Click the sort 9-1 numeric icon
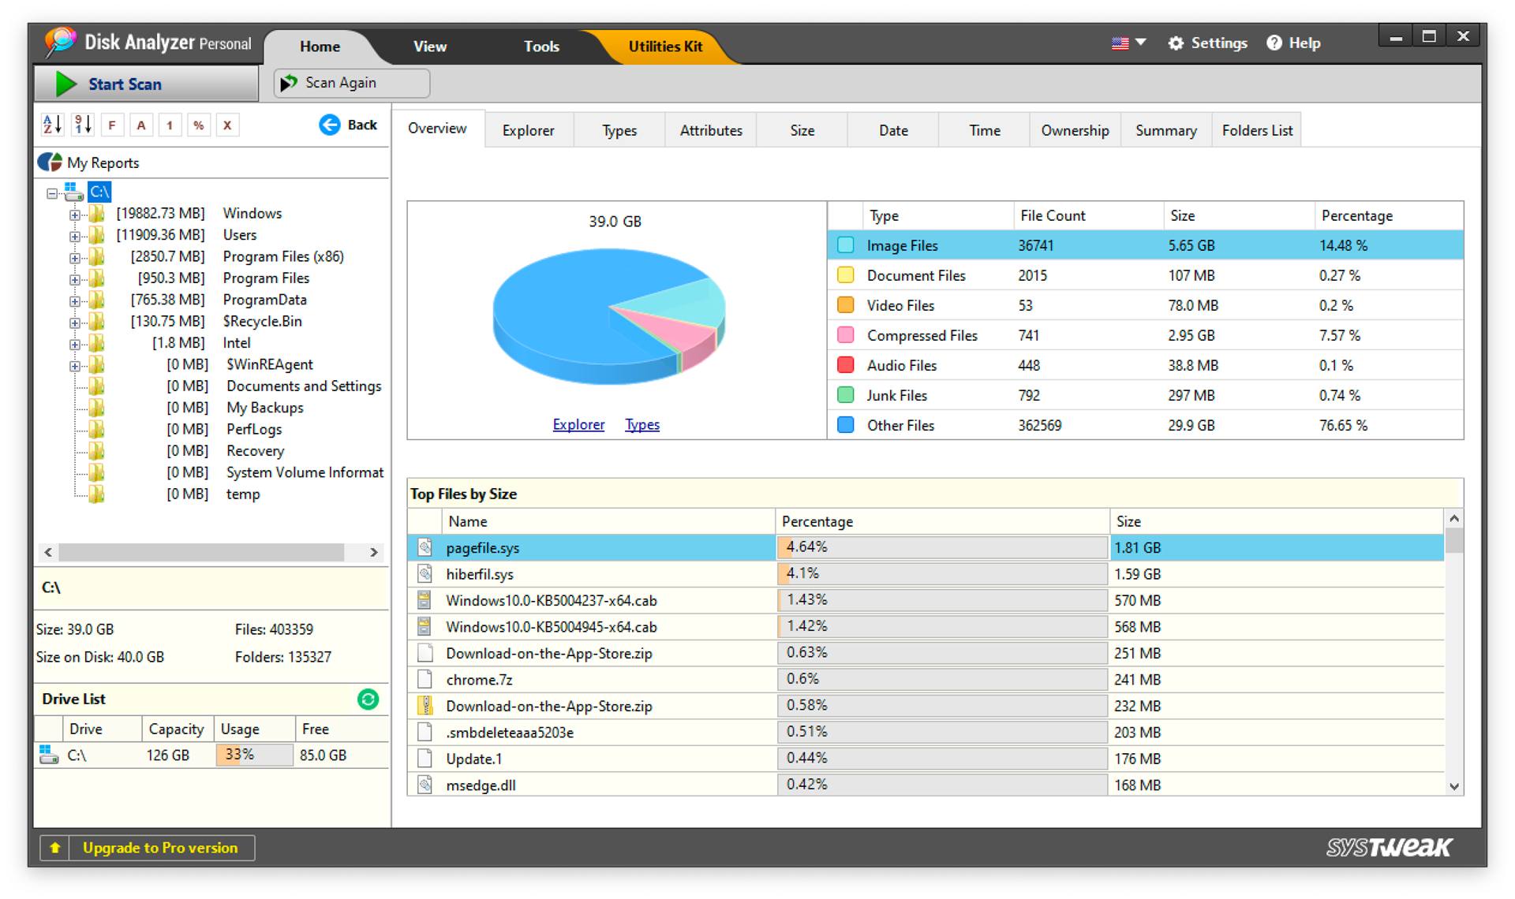 82,125
